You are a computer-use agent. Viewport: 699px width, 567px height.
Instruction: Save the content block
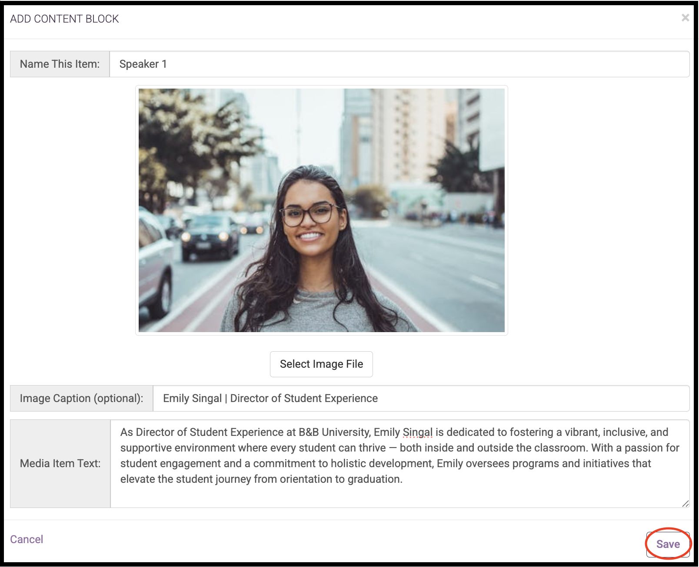tap(668, 544)
